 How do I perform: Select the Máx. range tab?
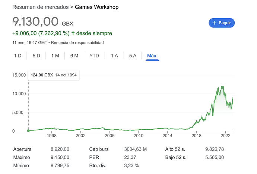tap(152, 56)
